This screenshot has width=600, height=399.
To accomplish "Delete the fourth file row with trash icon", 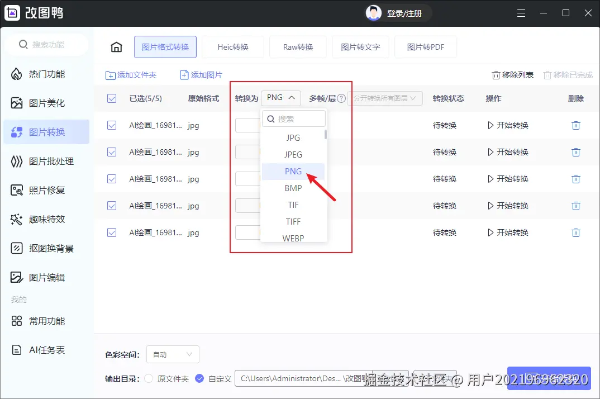I will click(576, 206).
